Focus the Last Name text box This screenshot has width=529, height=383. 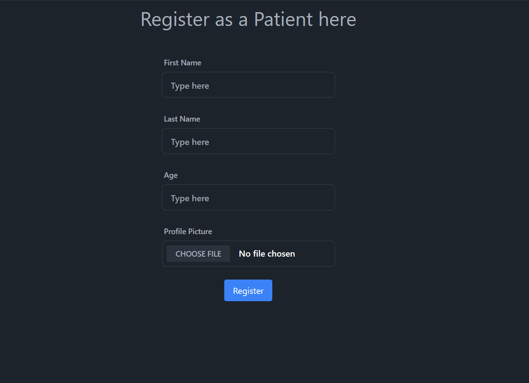pos(248,141)
